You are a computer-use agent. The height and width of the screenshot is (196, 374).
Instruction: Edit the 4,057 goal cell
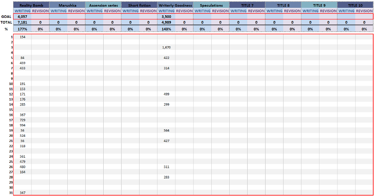[22, 17]
